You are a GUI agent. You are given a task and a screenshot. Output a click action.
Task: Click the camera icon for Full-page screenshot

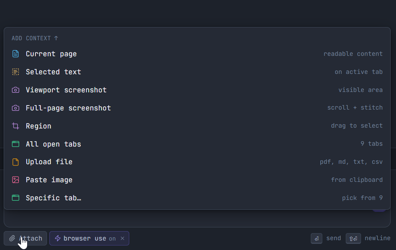point(16,108)
